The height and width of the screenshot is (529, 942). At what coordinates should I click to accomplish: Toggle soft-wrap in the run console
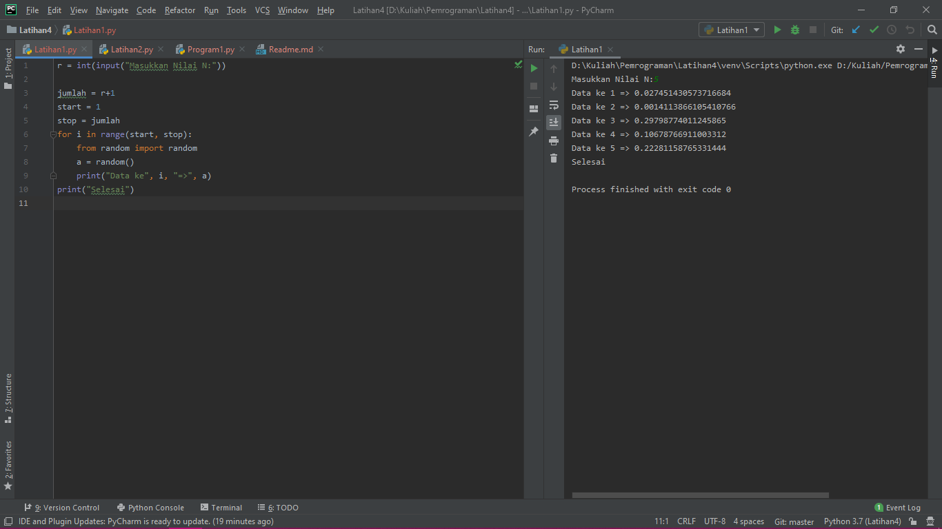pos(554,105)
